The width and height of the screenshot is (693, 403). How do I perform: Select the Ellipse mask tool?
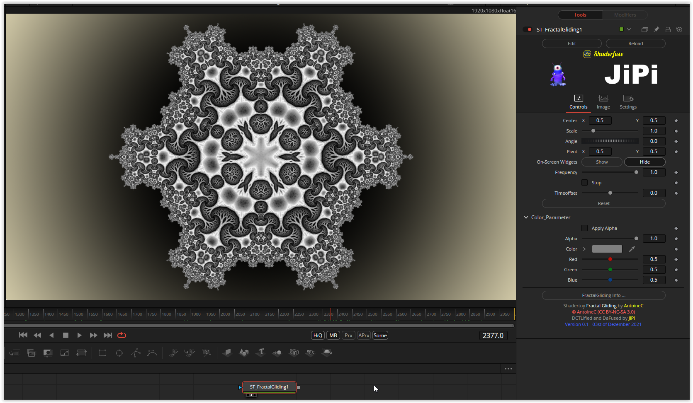pyautogui.click(x=119, y=353)
